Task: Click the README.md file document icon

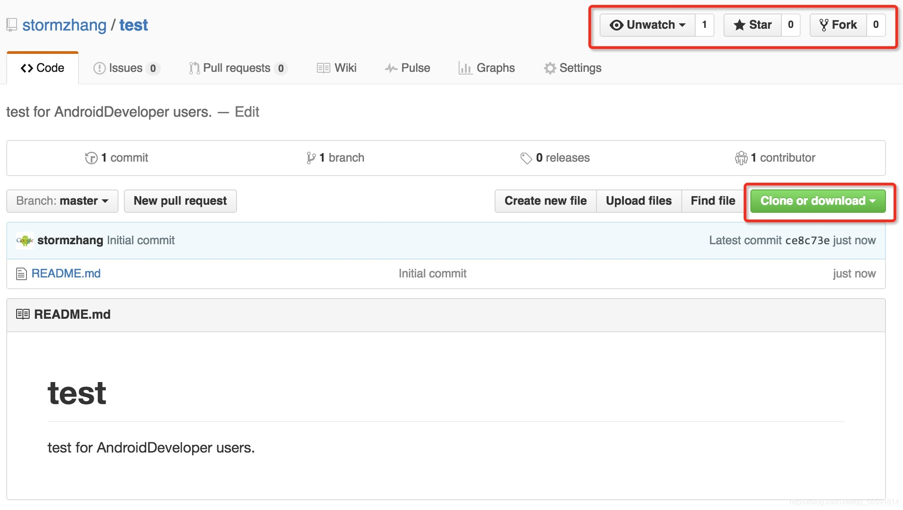Action: [x=21, y=274]
